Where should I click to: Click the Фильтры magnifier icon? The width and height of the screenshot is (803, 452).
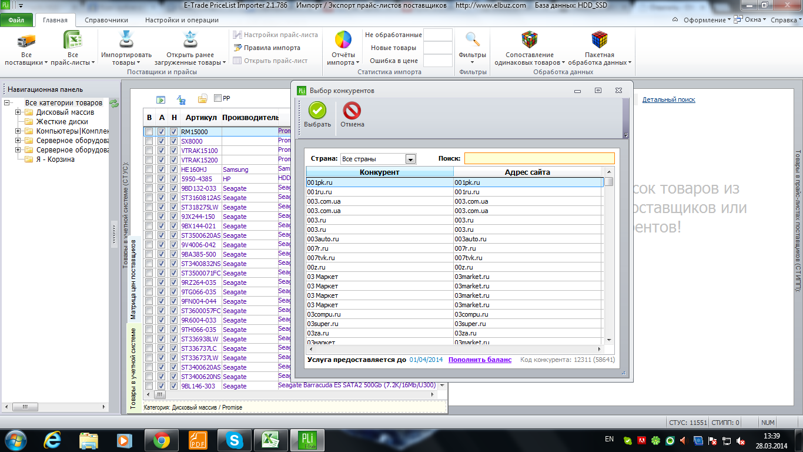pos(473,39)
